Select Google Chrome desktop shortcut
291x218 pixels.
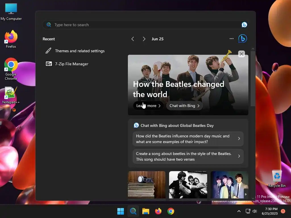(11, 69)
